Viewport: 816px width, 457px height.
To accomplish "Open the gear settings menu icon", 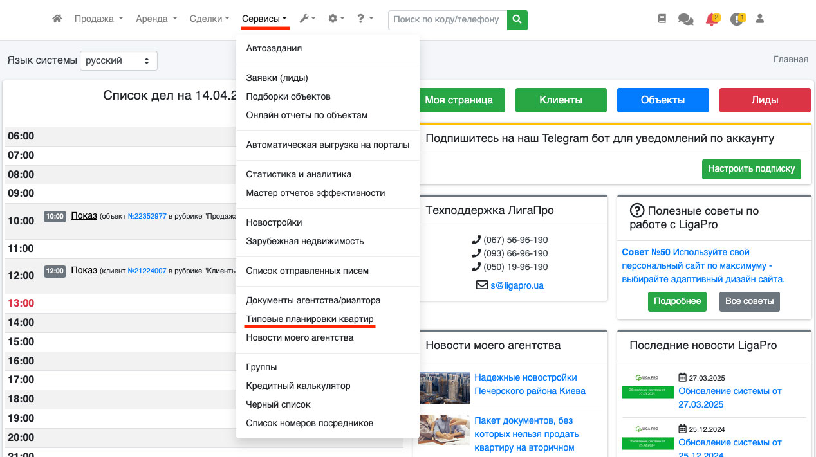I will click(x=337, y=19).
